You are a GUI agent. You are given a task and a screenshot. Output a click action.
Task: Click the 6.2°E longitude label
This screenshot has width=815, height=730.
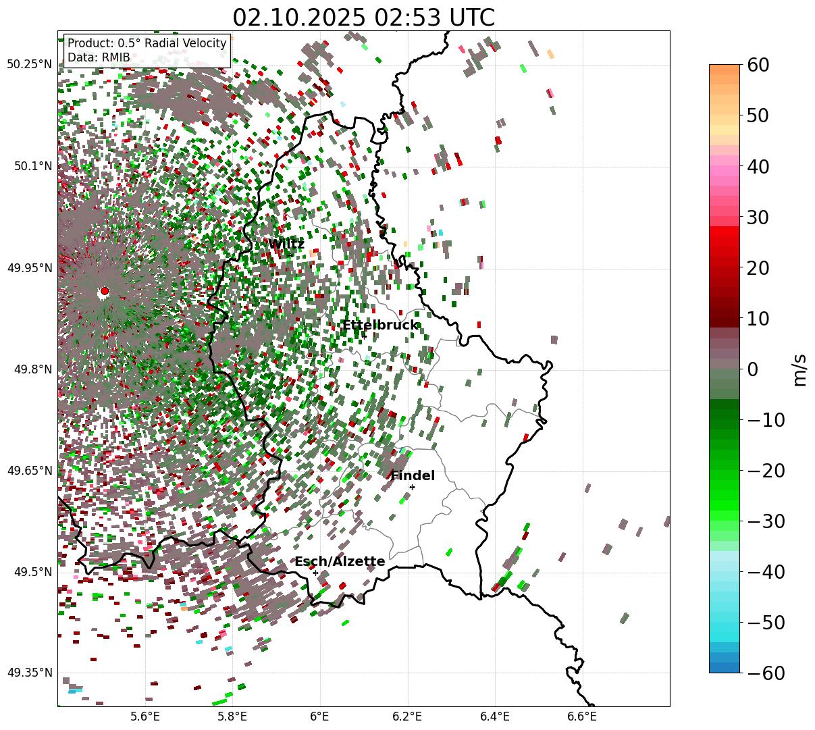(x=407, y=716)
